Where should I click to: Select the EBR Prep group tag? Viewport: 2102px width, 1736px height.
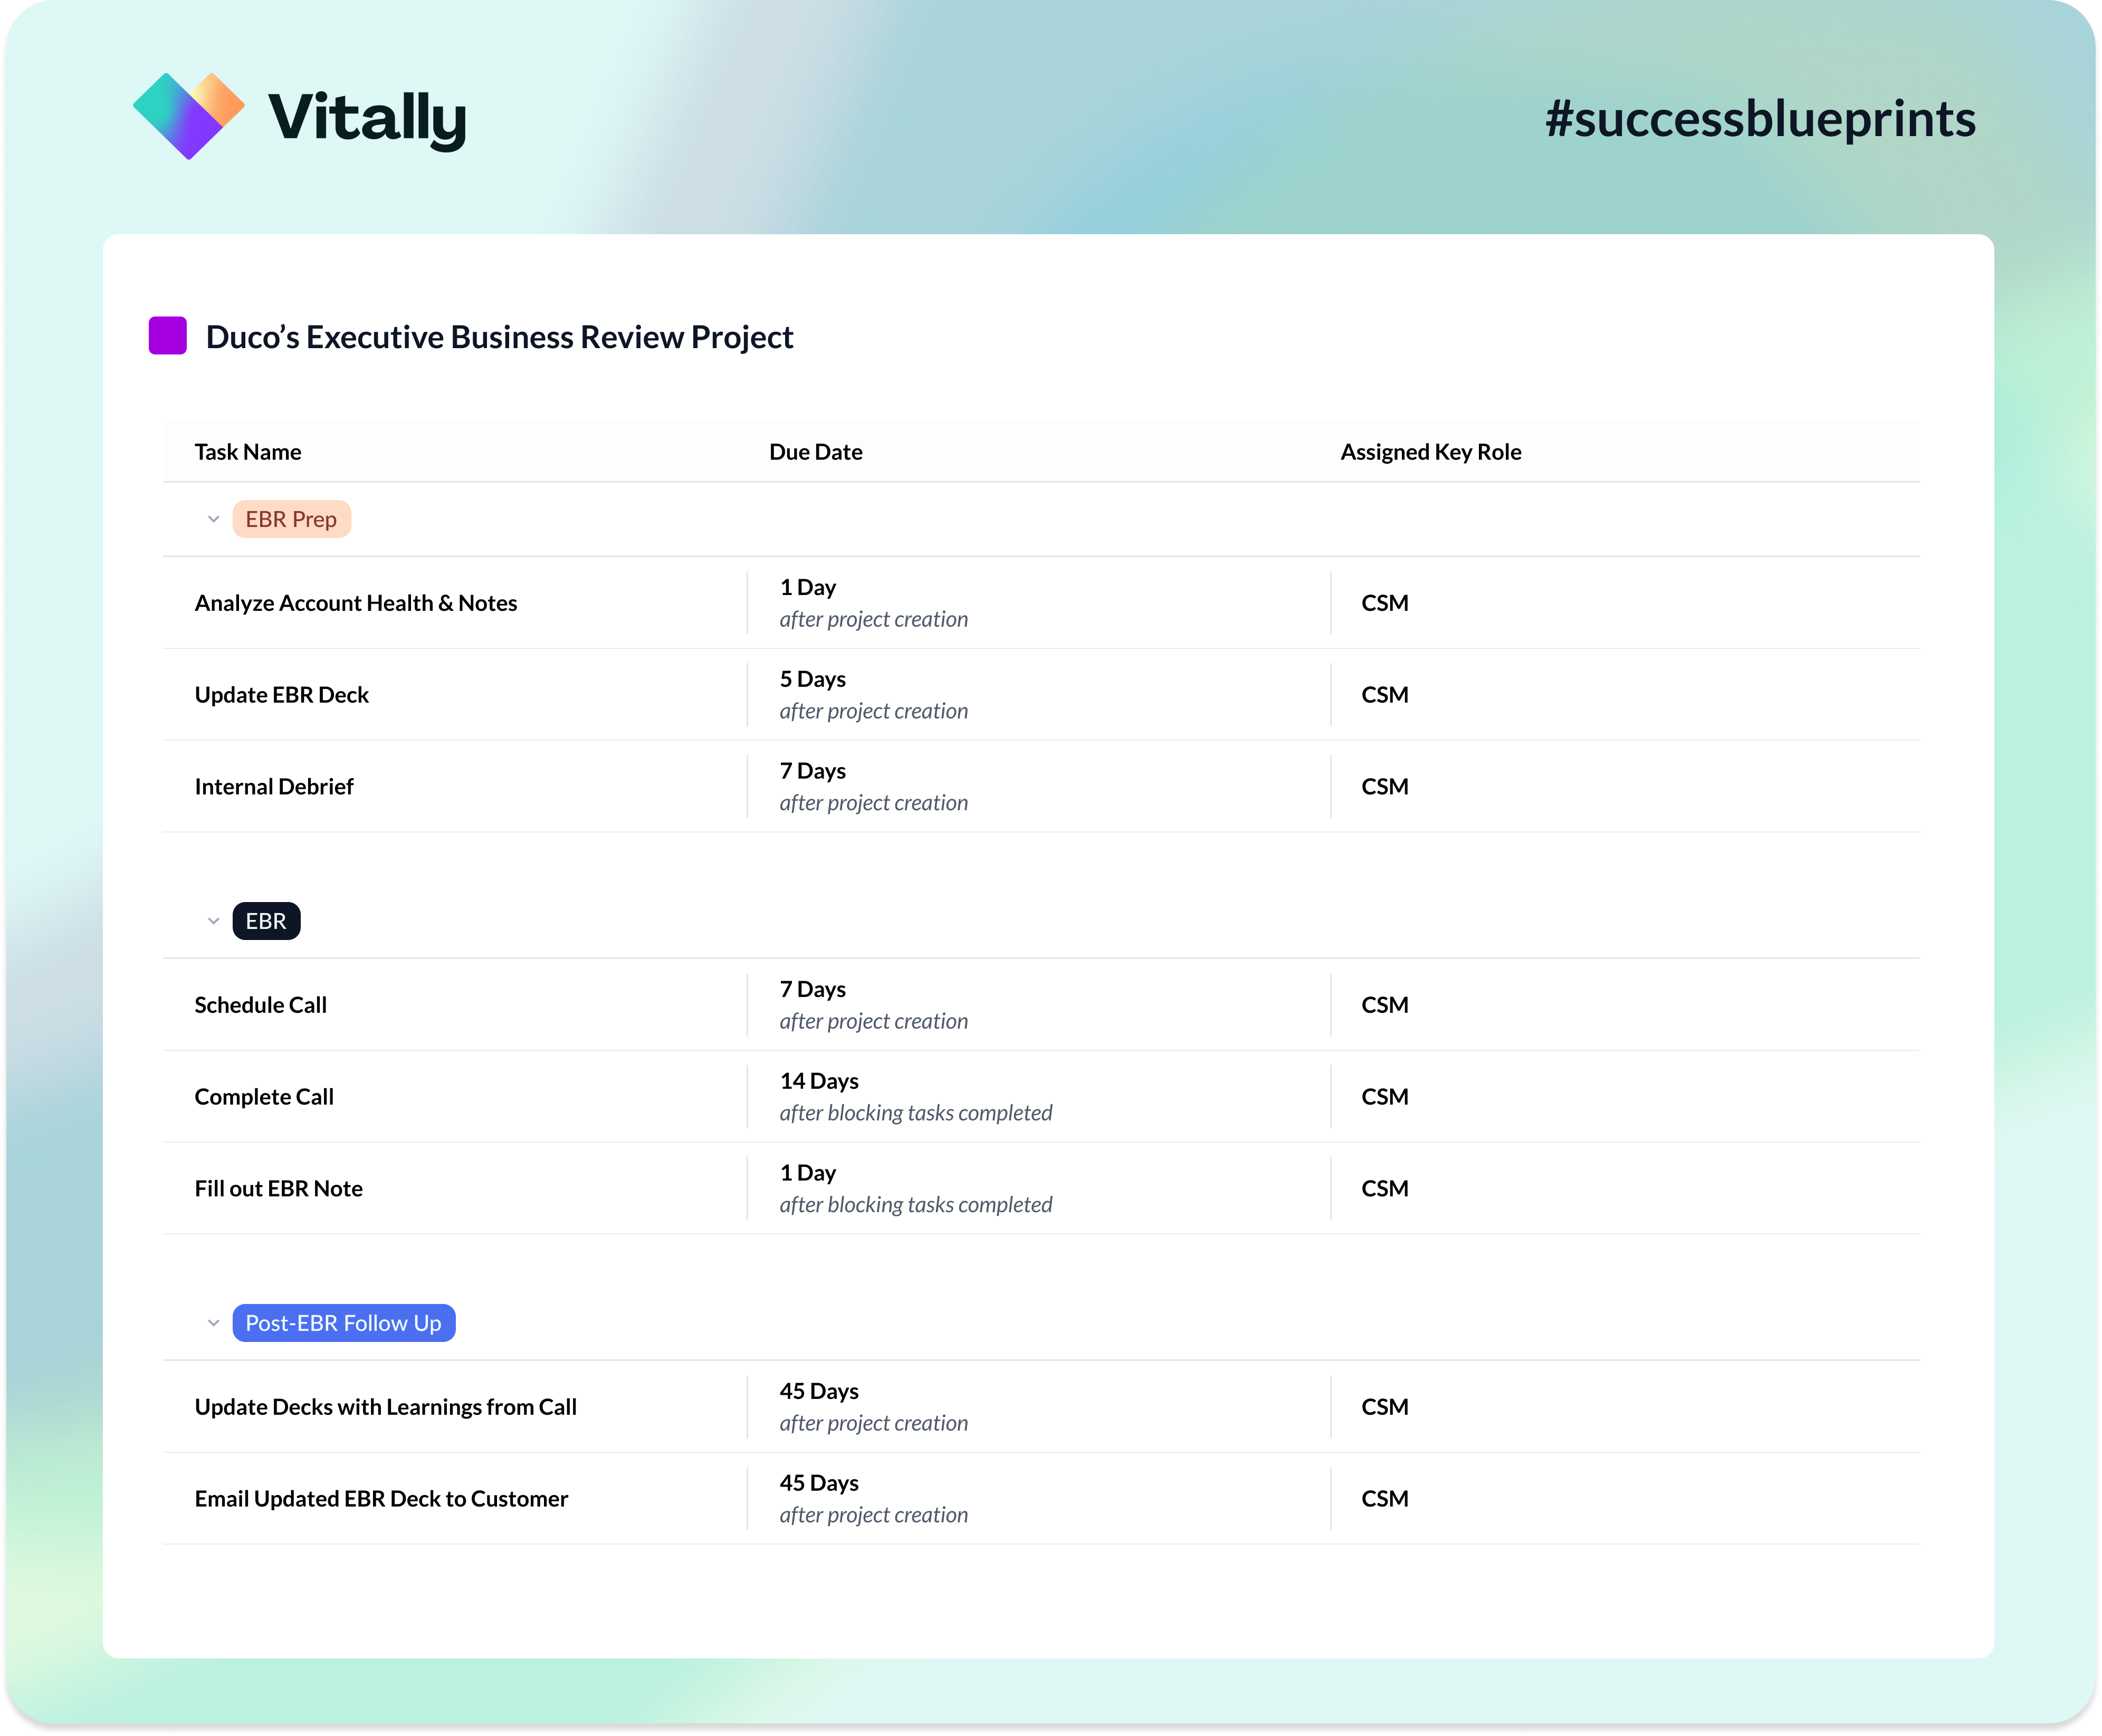[x=291, y=519]
